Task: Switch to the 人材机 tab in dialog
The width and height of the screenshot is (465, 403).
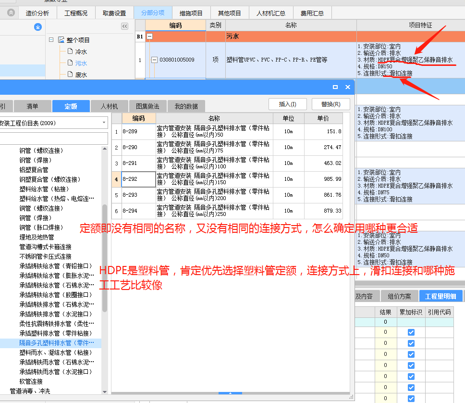Action: (109, 106)
